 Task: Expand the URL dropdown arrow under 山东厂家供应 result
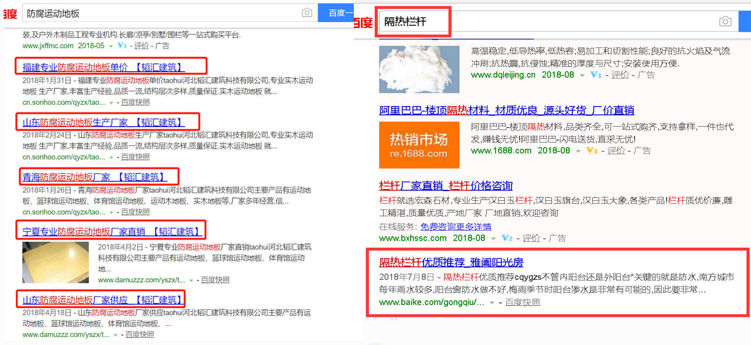[x=115, y=335]
